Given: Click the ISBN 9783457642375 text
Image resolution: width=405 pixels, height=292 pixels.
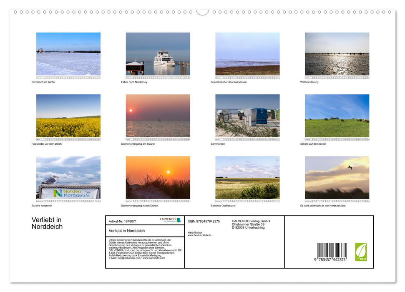Looking at the screenshot, I should pyautogui.click(x=204, y=222).
